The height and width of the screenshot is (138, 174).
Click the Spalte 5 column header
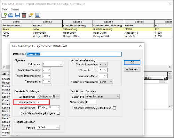tap(139, 21)
